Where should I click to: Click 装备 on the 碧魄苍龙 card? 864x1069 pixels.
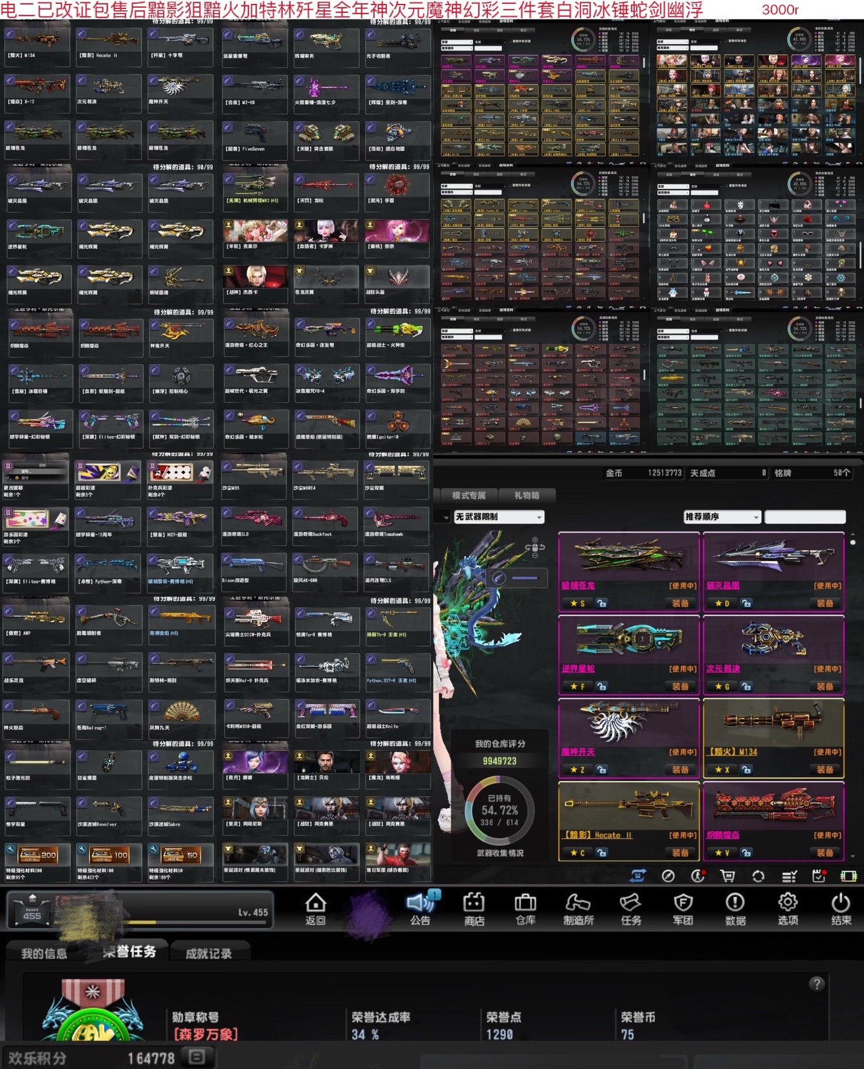click(680, 603)
